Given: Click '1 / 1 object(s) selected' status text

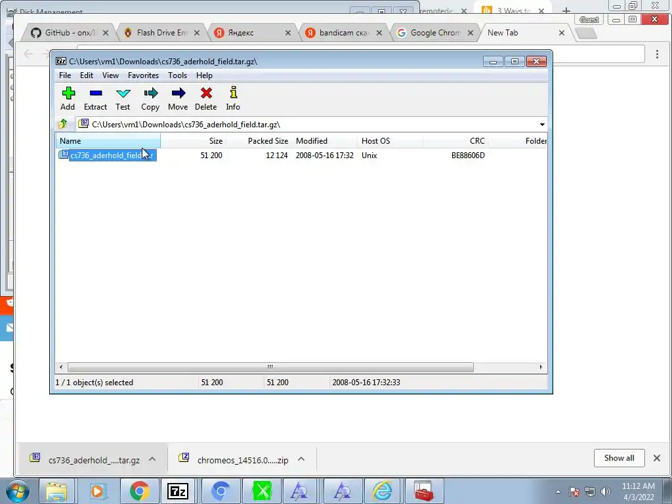Looking at the screenshot, I should pyautogui.click(x=94, y=383).
